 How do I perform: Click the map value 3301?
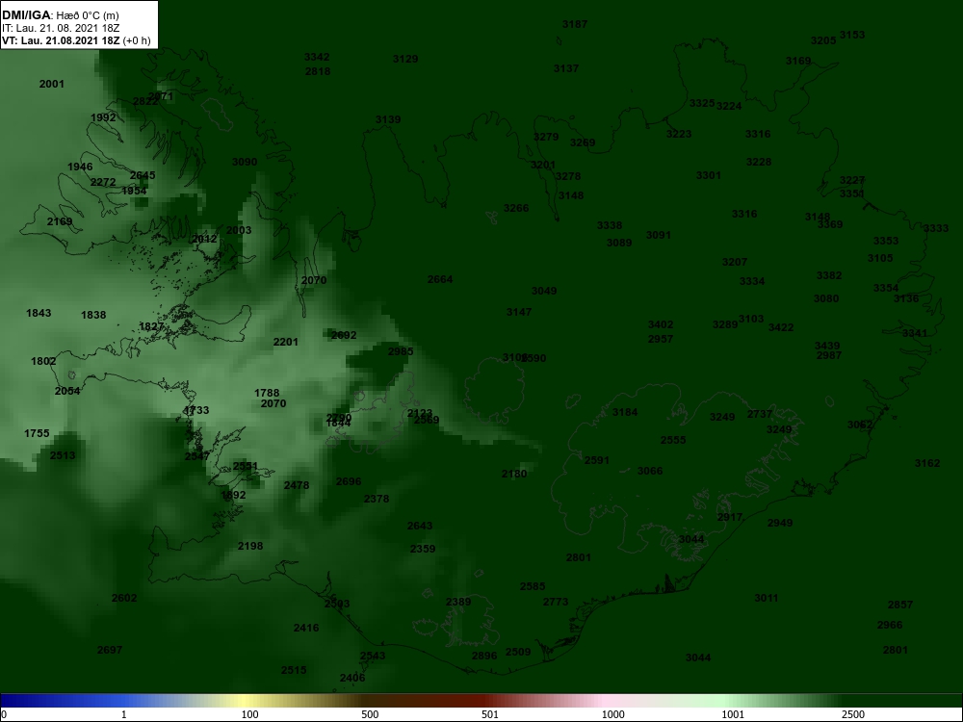[709, 175]
